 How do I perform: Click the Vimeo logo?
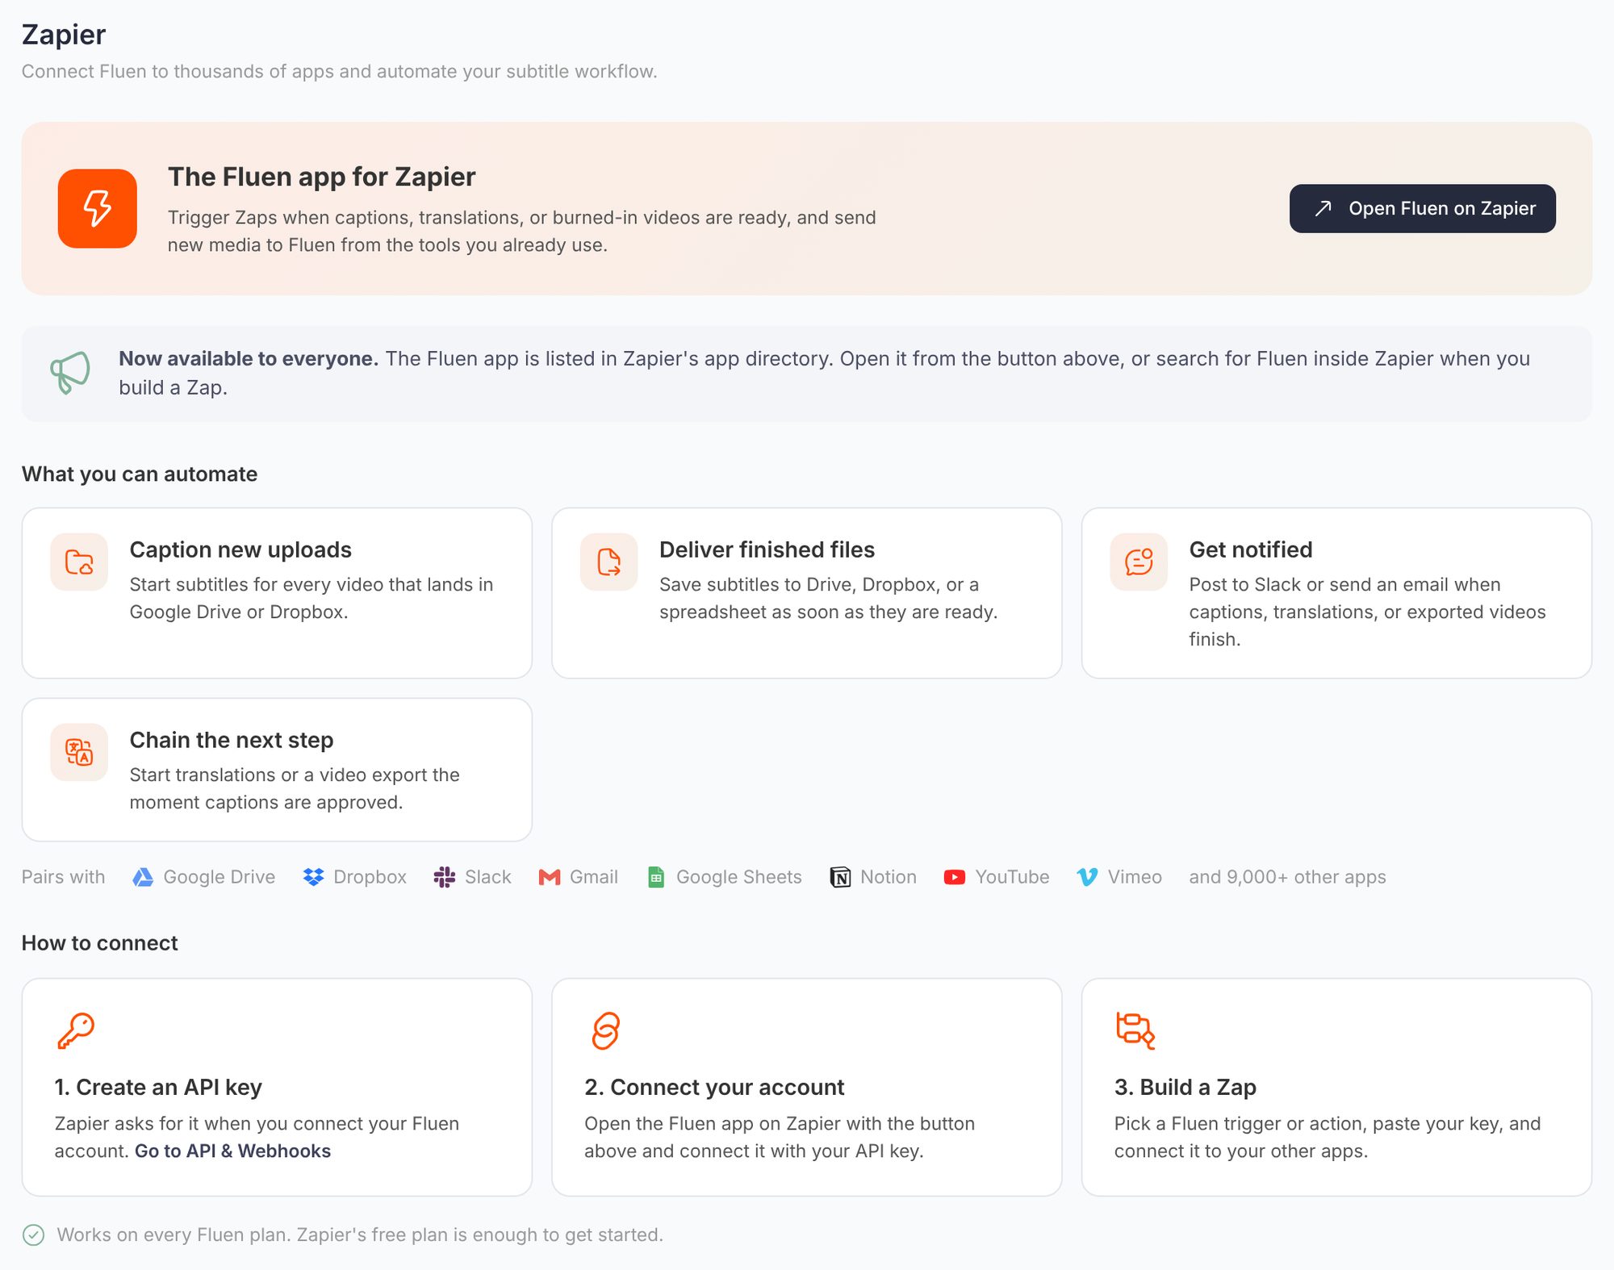coord(1087,877)
